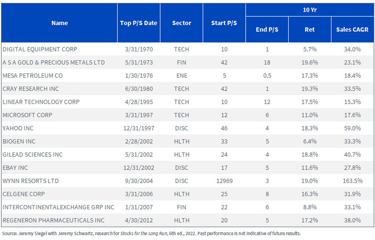The height and width of the screenshot is (240, 375).
Task: Click the date 9/30/2004
Action: (x=139, y=181)
